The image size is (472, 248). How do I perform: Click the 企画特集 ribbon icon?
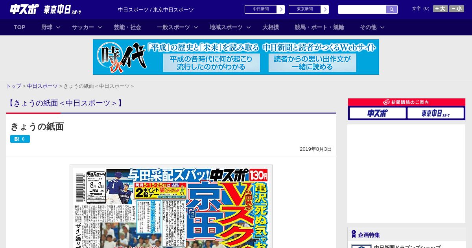(354, 234)
